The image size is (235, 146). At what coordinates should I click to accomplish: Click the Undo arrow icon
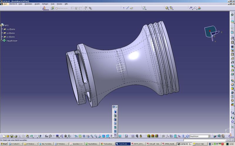pos(31,136)
